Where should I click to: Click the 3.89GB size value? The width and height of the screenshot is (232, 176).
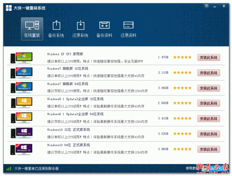[x=163, y=88]
